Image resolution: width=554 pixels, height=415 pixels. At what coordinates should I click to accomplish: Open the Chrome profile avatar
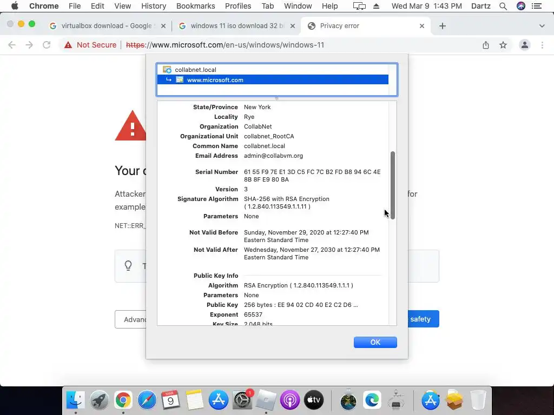point(525,45)
